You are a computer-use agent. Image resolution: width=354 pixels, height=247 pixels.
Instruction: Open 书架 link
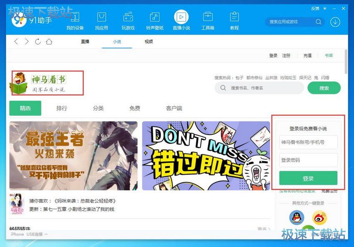(329, 55)
